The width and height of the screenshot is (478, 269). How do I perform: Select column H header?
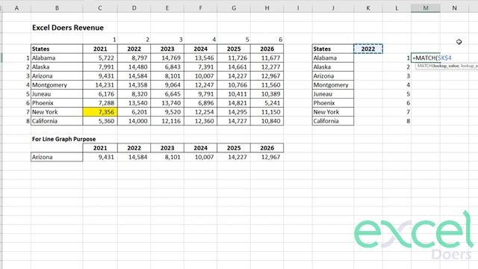pyautogui.click(x=267, y=8)
